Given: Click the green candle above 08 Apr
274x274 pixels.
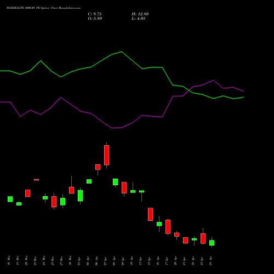Looking at the screenshot, I should pyautogui.click(x=116, y=182).
